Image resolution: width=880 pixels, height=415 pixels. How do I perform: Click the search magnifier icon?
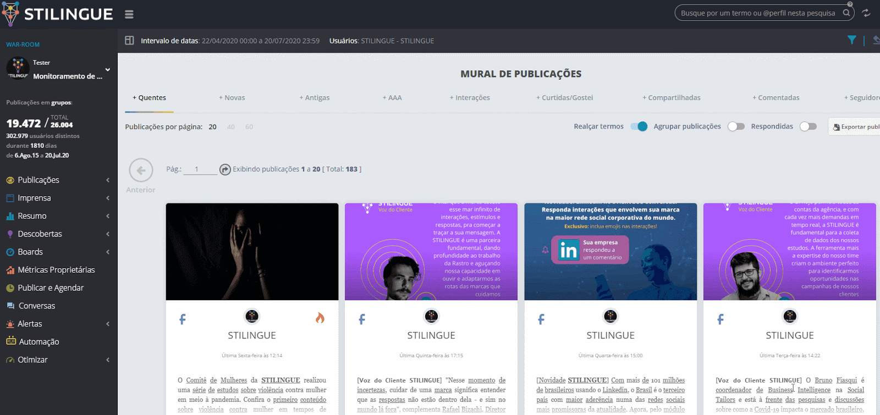pos(846,13)
